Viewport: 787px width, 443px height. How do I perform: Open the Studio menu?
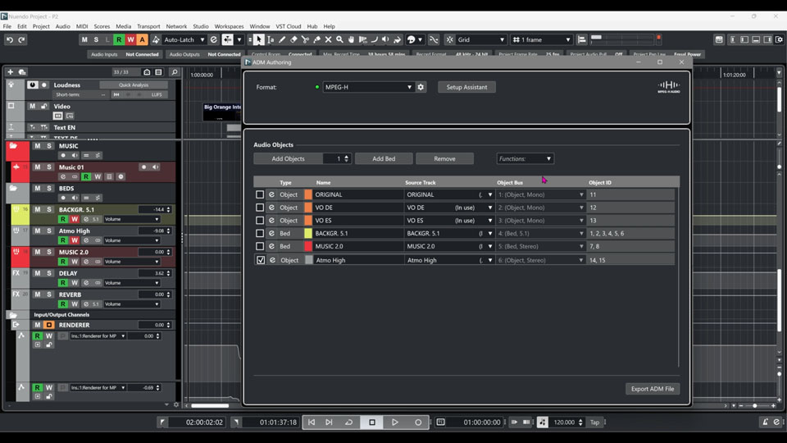point(201,26)
